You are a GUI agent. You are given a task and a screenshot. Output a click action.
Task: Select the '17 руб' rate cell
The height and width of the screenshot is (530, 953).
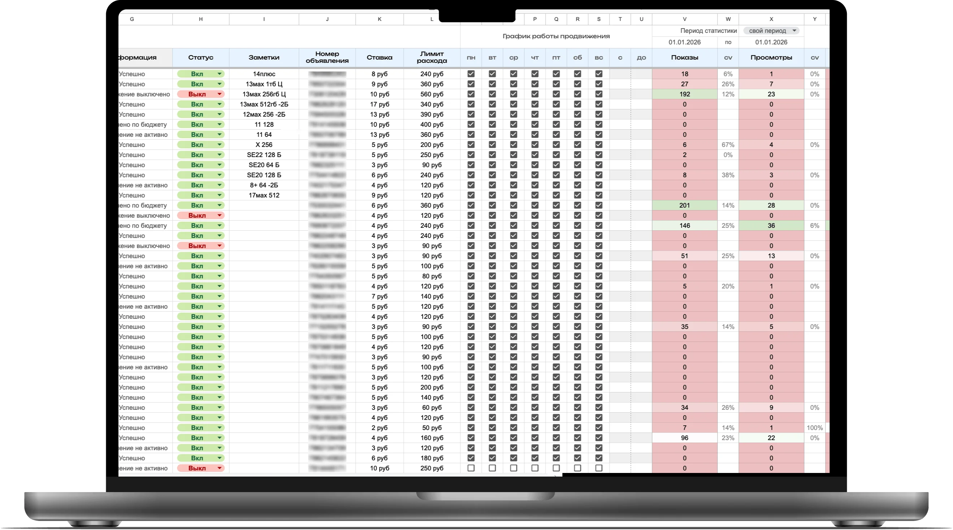pyautogui.click(x=380, y=104)
